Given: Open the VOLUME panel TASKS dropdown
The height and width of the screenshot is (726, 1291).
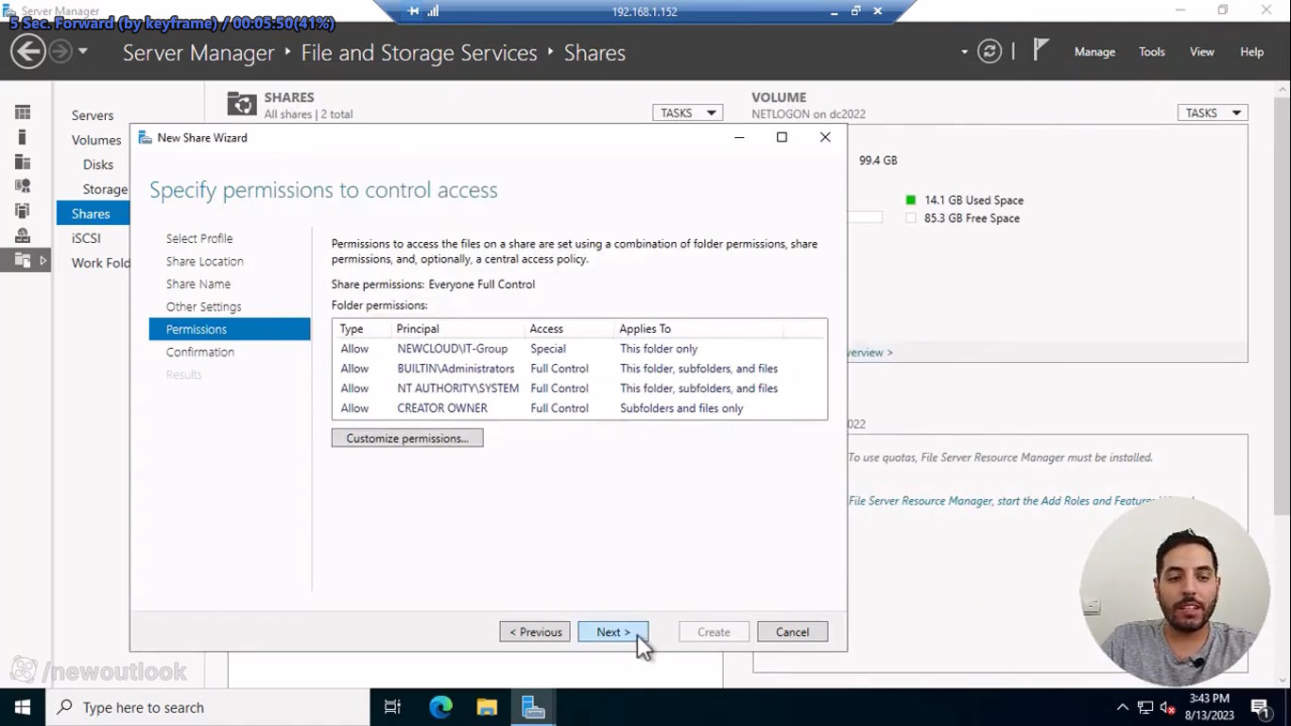Looking at the screenshot, I should [x=1213, y=112].
